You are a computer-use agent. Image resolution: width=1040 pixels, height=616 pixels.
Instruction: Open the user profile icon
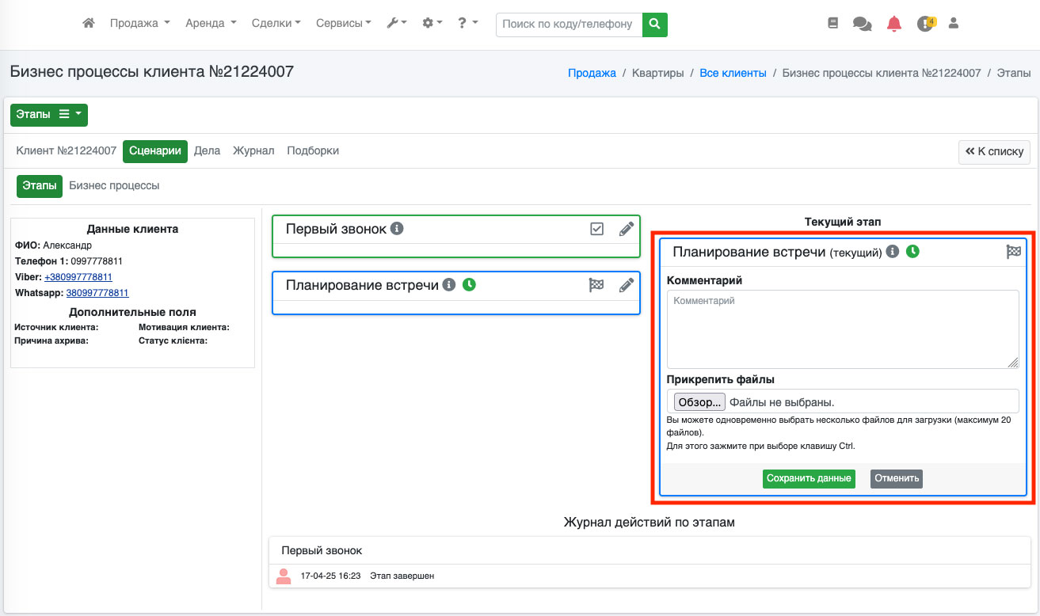[954, 24]
